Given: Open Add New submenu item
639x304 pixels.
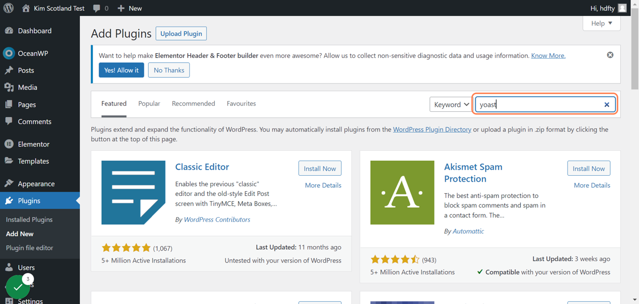Looking at the screenshot, I should (20, 234).
